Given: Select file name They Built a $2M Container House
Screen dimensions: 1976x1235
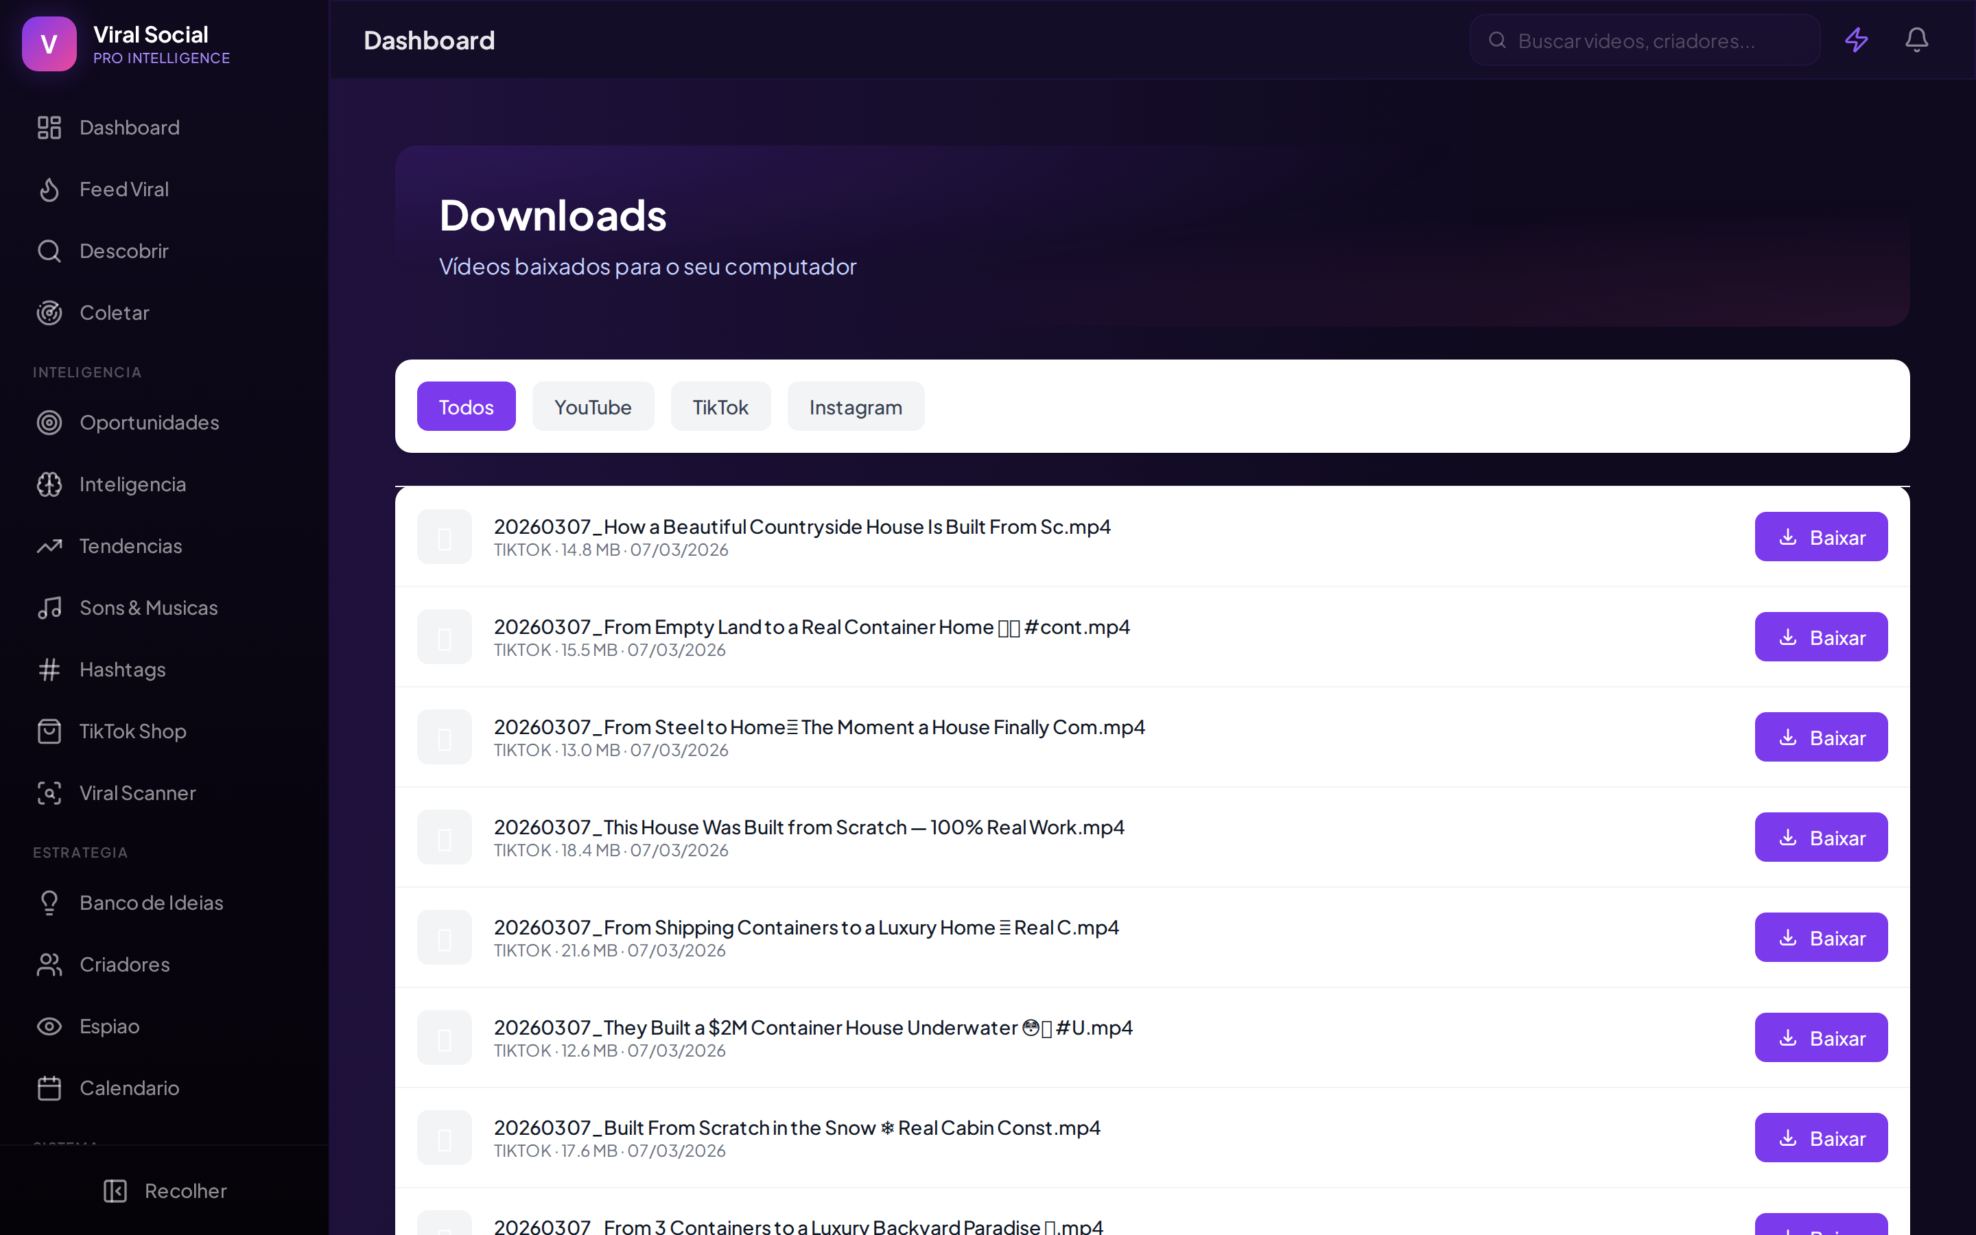Looking at the screenshot, I should pyautogui.click(x=813, y=1028).
